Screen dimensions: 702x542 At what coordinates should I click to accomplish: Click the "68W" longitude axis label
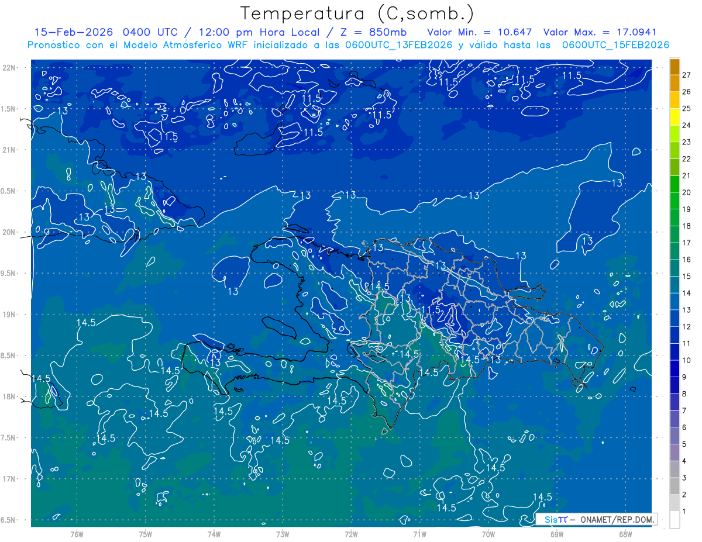625,534
